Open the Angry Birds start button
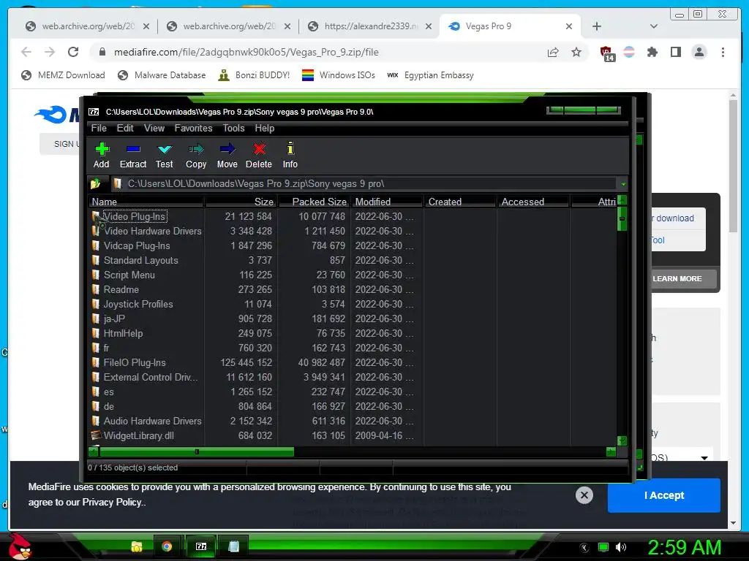 (x=21, y=546)
